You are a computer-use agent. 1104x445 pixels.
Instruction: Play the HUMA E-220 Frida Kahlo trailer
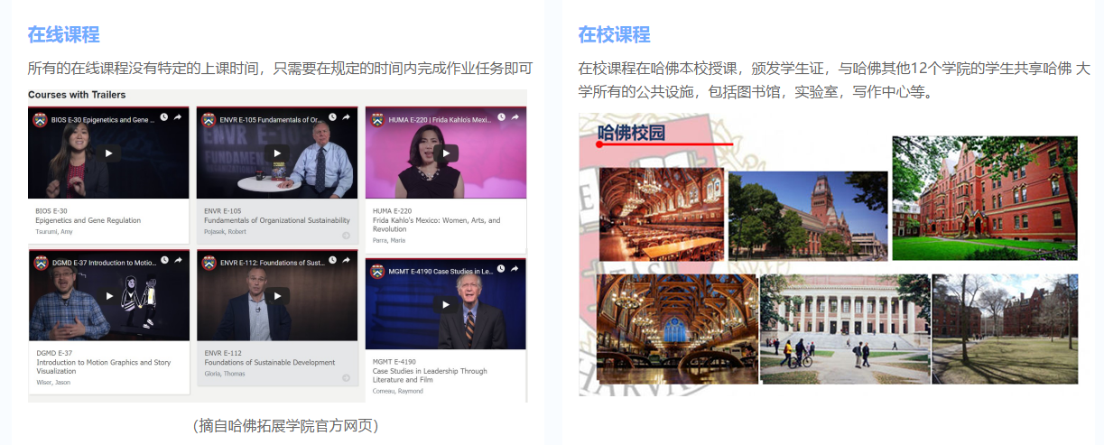[x=446, y=153]
